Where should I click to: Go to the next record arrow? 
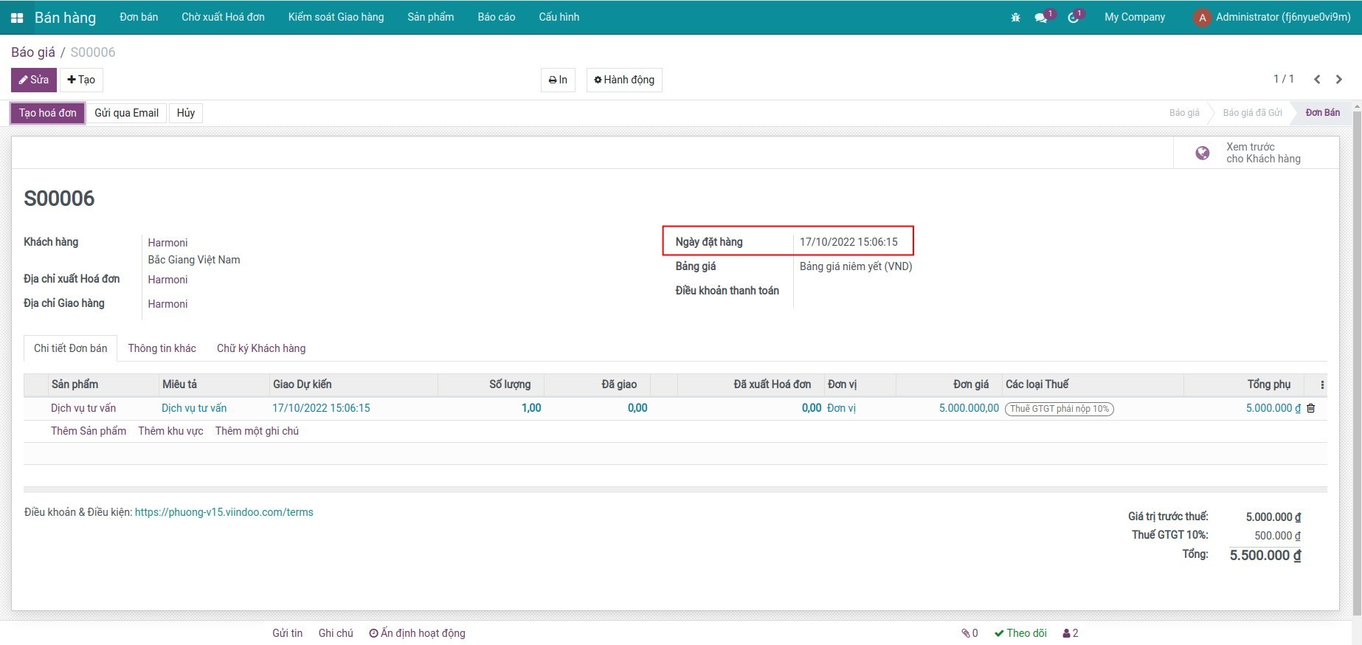[x=1339, y=79]
